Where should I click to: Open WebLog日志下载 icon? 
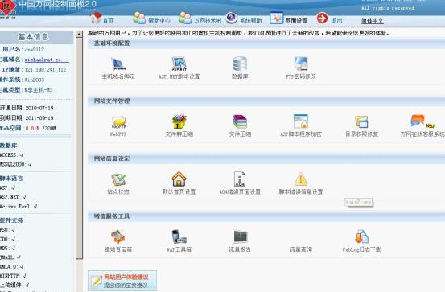click(x=361, y=237)
